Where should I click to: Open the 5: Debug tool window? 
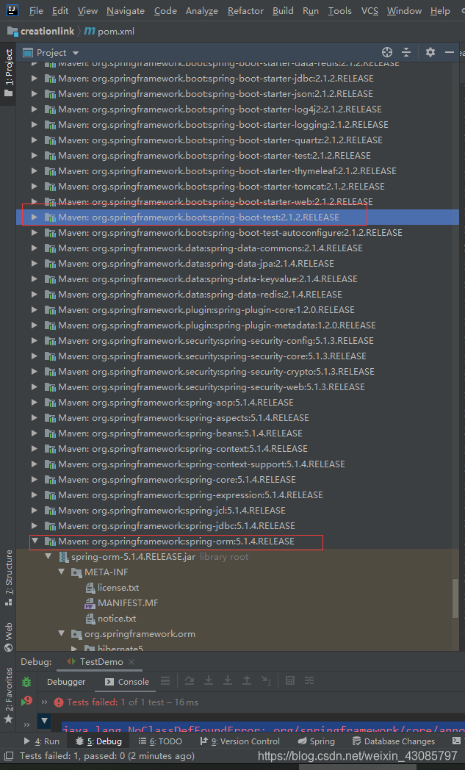click(x=98, y=741)
